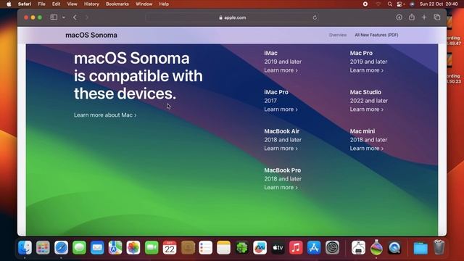The height and width of the screenshot is (261, 464).
Task: Open Music from the Dock
Action: click(296, 247)
